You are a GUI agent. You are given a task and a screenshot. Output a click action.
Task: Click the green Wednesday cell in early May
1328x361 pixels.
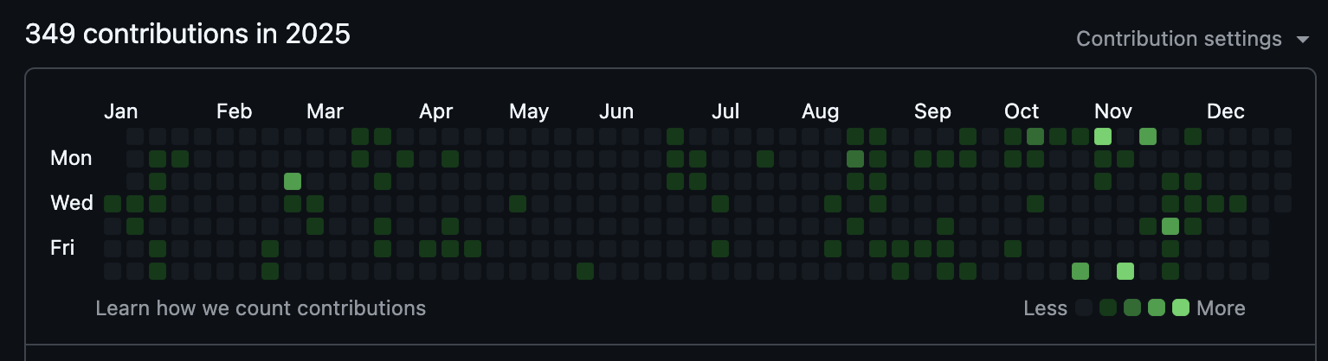coord(518,204)
